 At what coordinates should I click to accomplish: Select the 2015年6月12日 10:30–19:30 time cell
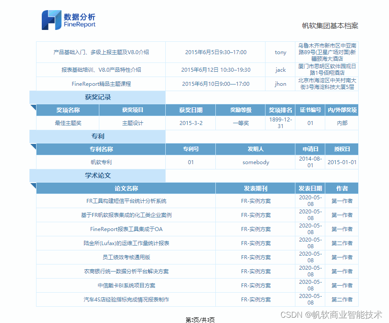(215, 70)
